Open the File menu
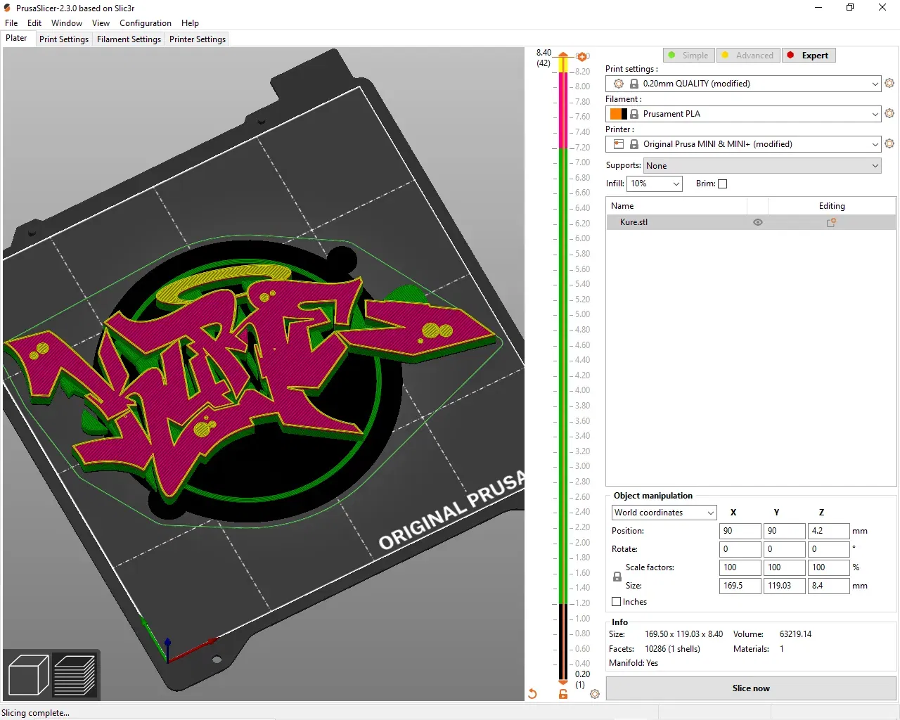This screenshot has width=900, height=720. tap(11, 23)
